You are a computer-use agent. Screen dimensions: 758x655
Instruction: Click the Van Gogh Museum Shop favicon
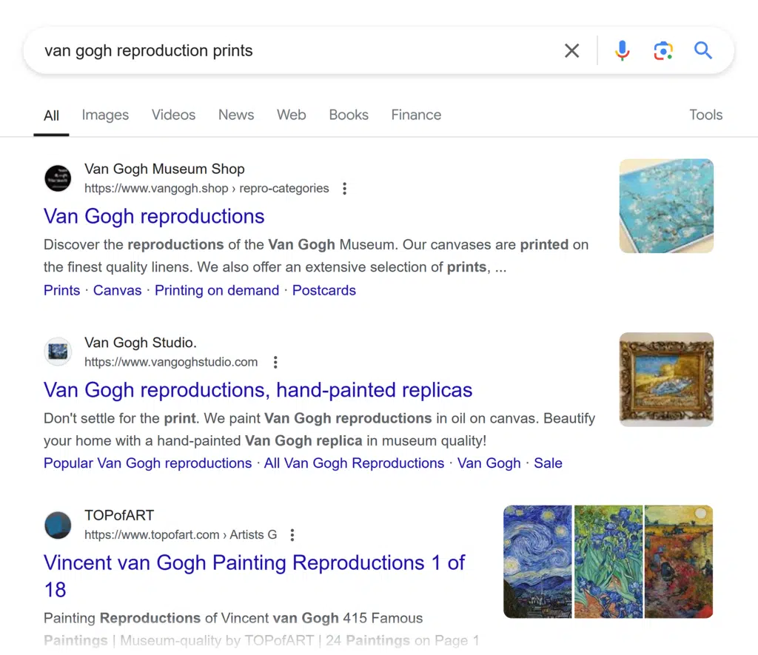point(58,178)
